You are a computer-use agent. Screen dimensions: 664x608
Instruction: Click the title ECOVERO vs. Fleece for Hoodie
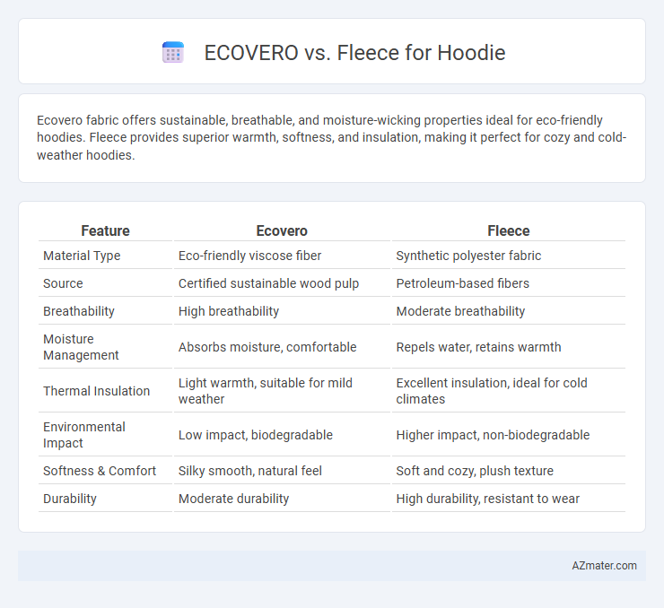click(354, 53)
